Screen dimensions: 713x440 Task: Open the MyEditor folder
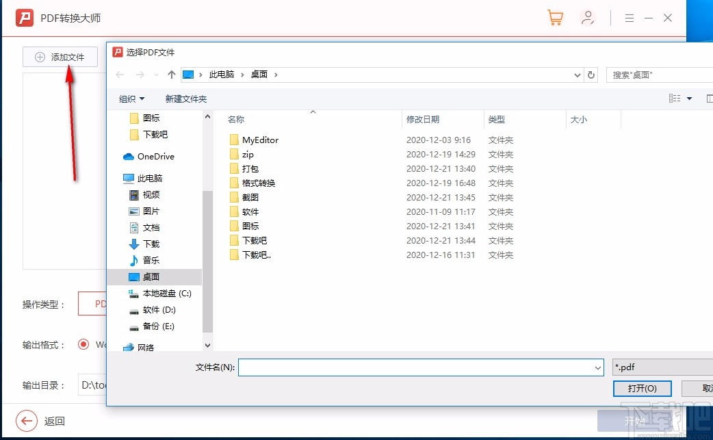pyautogui.click(x=259, y=140)
